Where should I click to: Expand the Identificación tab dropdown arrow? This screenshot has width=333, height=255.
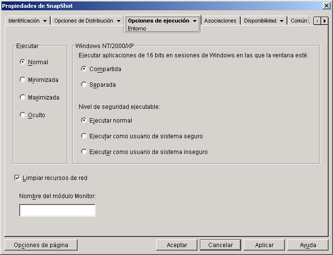point(45,21)
